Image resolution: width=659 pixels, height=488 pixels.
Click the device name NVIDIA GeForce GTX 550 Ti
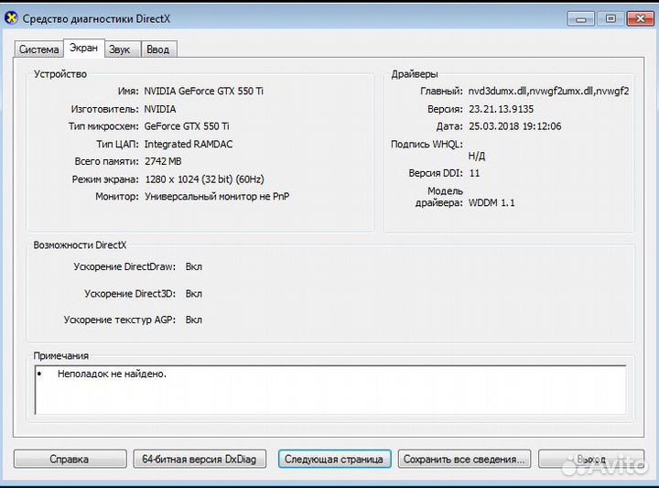[204, 92]
